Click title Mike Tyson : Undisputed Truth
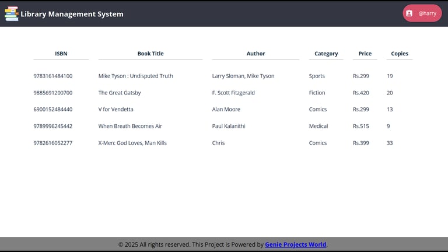This screenshot has height=252, width=448. click(135, 76)
